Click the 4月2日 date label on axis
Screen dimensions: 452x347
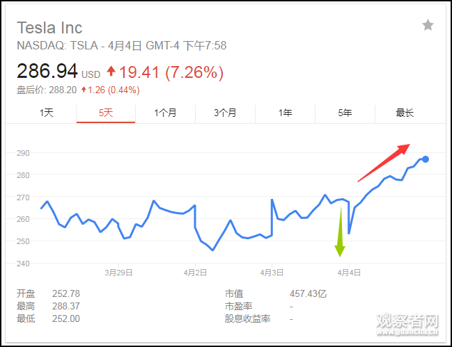[196, 273]
